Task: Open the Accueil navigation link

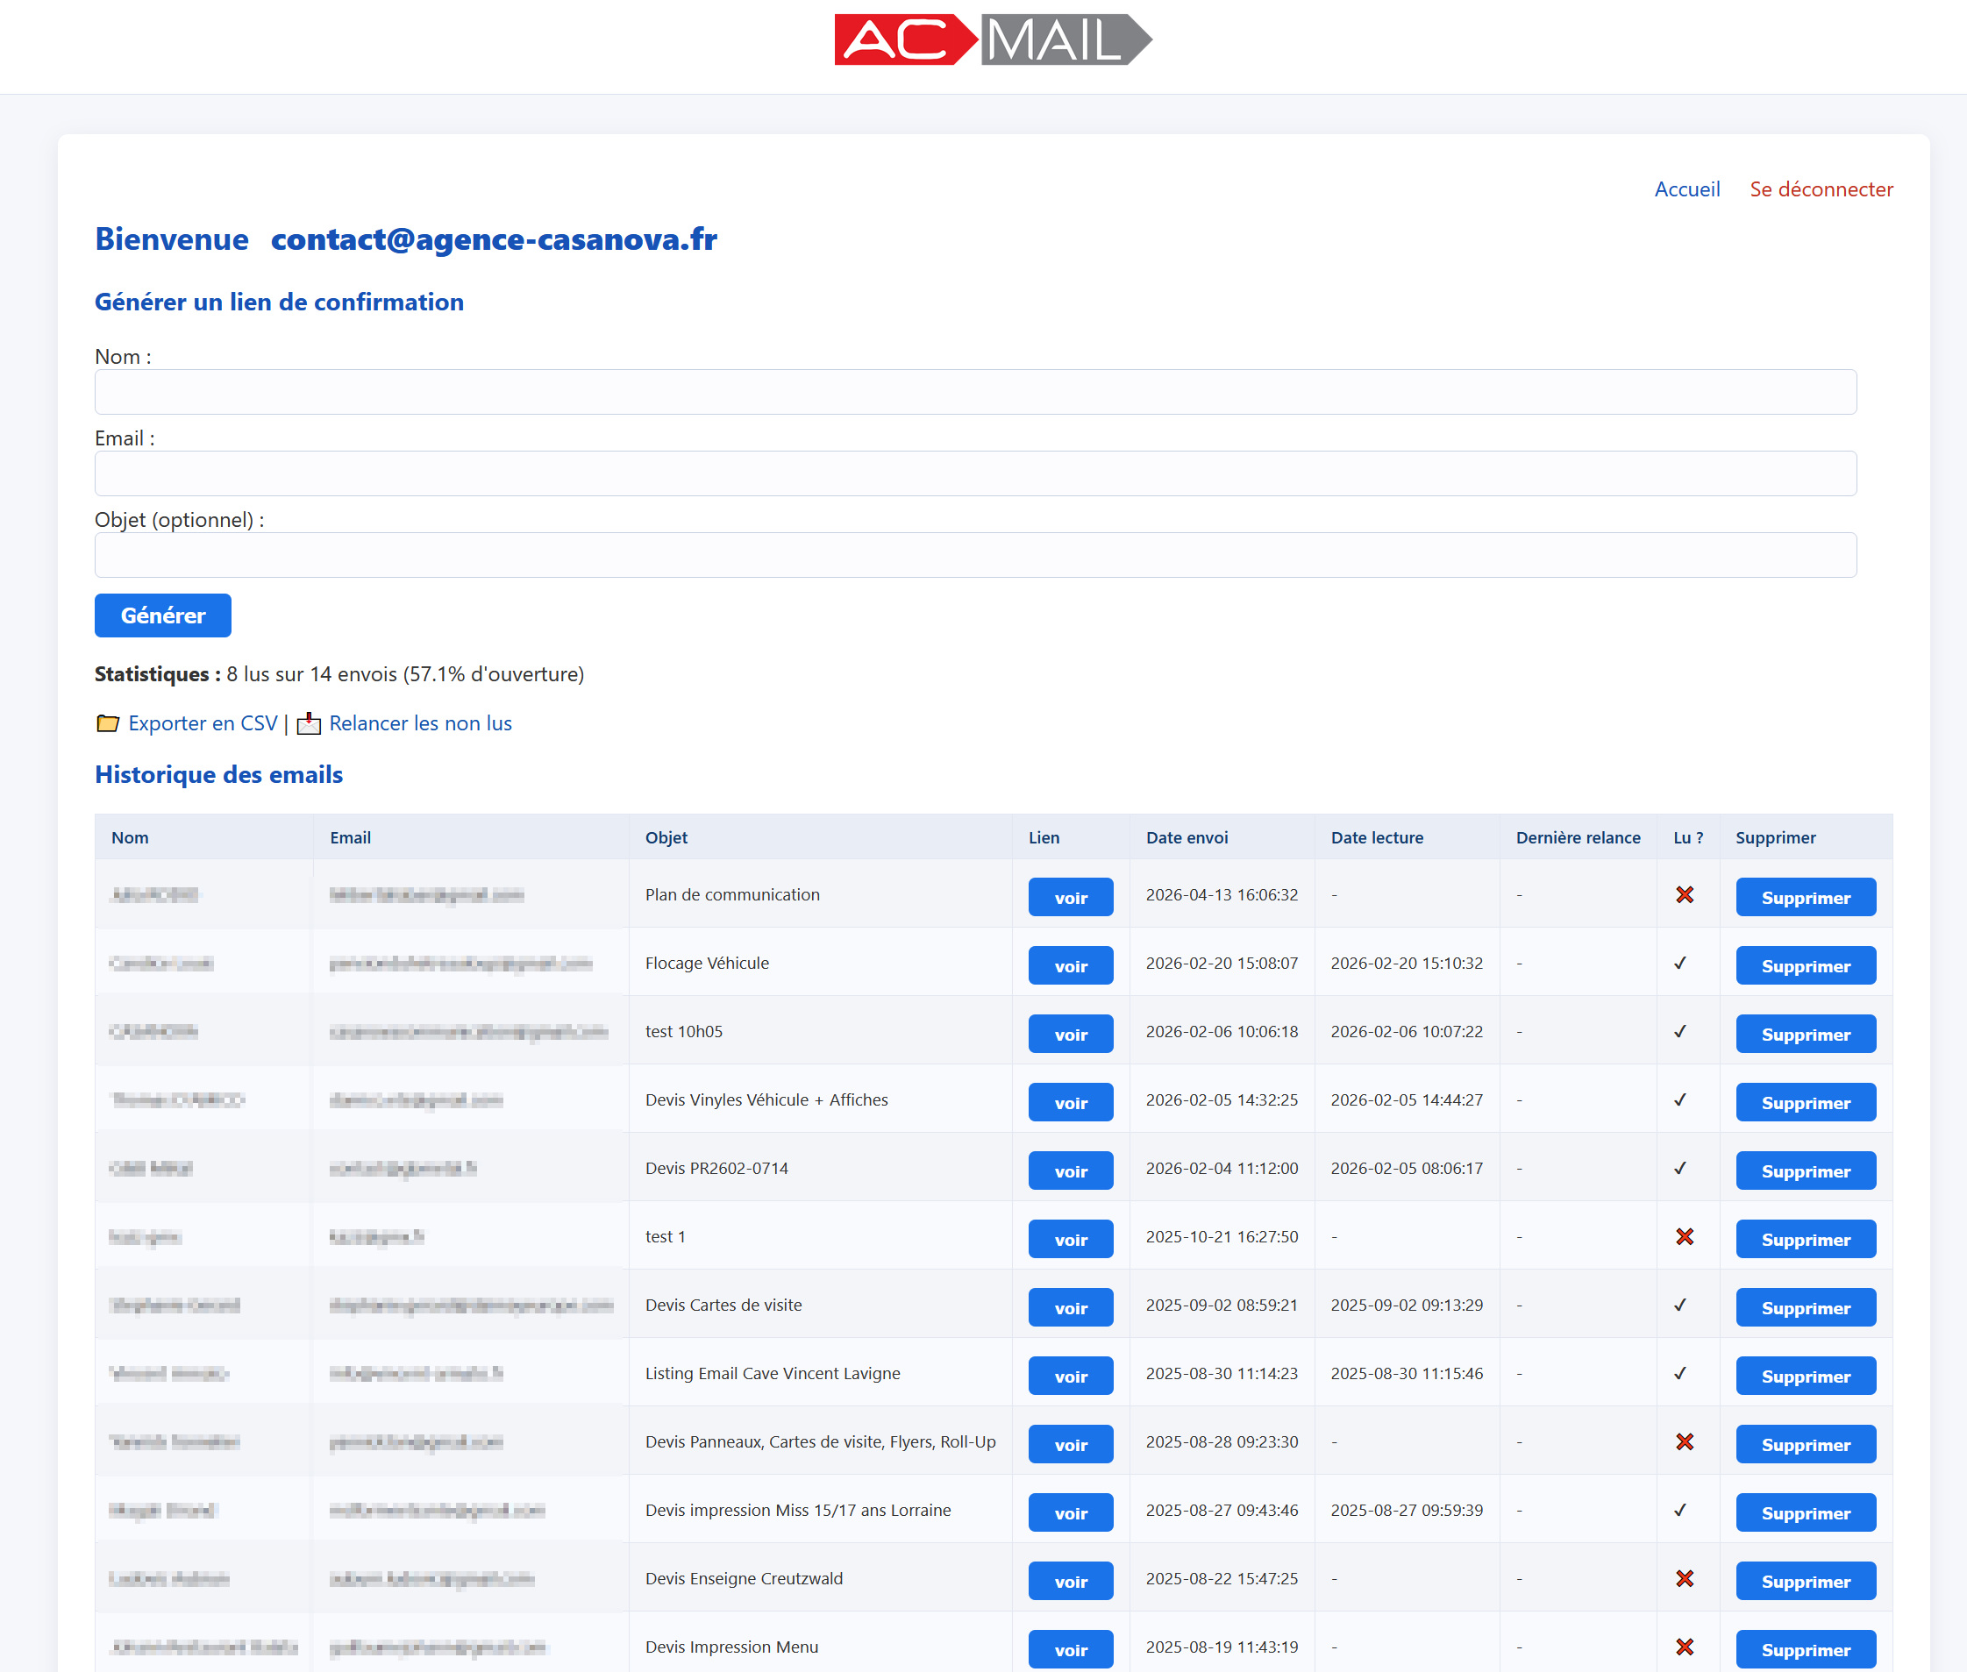Action: pos(1686,189)
